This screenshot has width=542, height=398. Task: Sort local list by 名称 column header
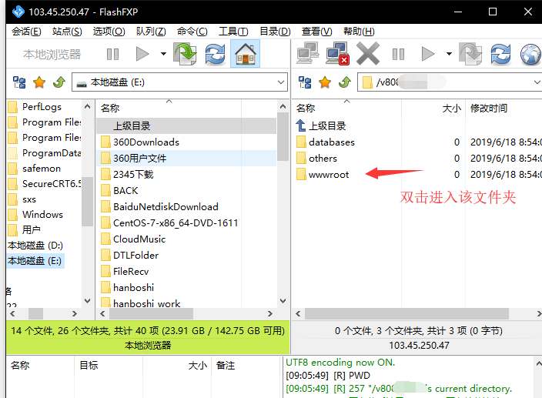110,108
